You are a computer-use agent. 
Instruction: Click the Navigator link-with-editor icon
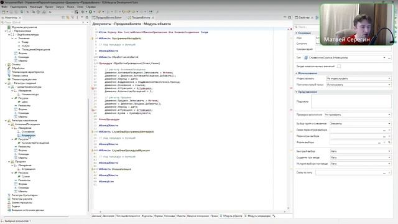(68, 17)
